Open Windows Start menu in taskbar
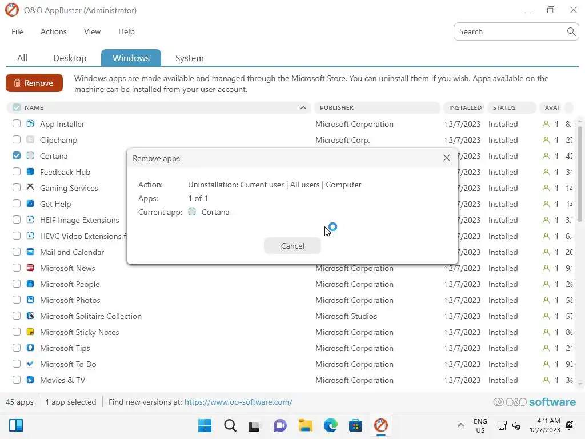585x439 pixels. [x=205, y=425]
